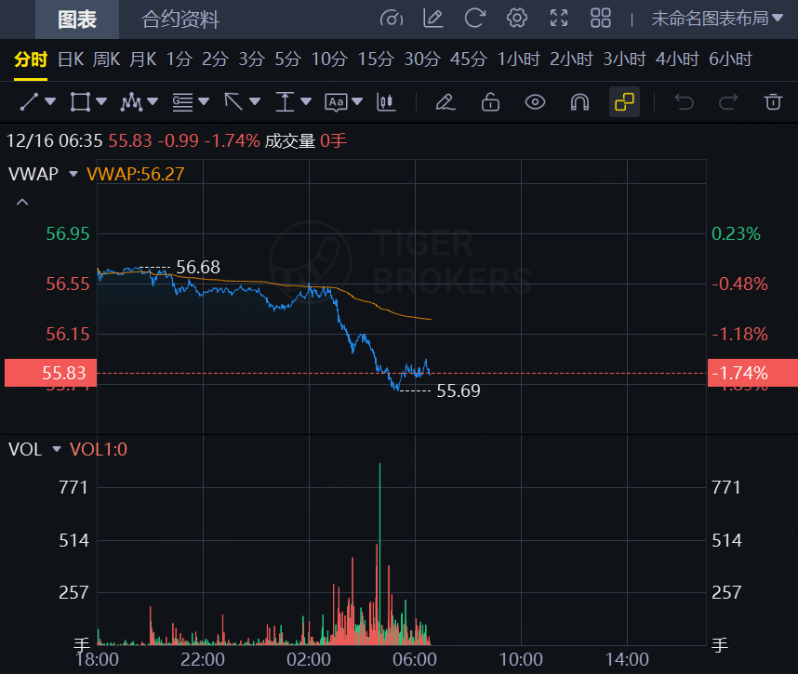Select the rectangle shape tool
Screen dimensions: 798x674
click(78, 102)
